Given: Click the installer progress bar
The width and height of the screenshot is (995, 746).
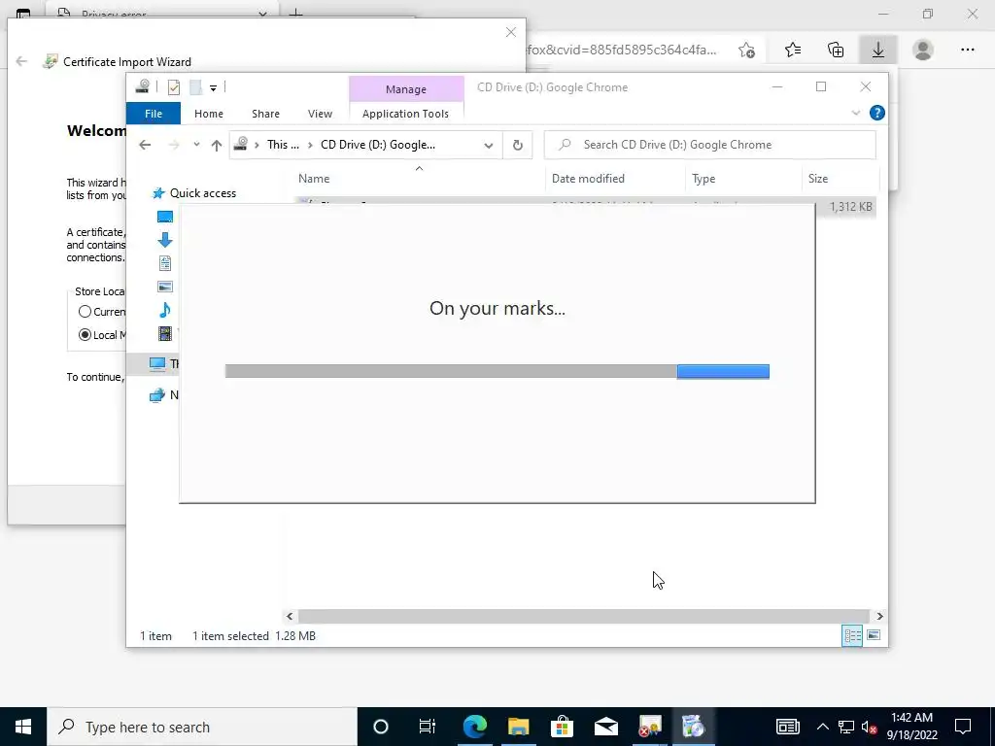Looking at the screenshot, I should pyautogui.click(x=497, y=372).
